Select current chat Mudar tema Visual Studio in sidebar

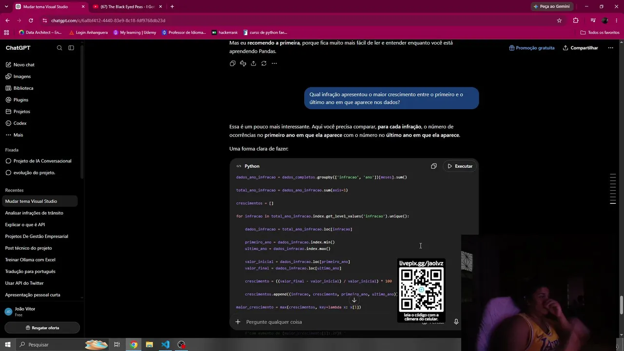pos(40,201)
